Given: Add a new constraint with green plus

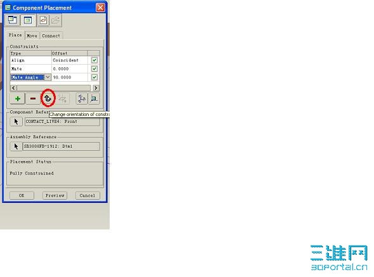Looking at the screenshot, I should click(x=17, y=98).
